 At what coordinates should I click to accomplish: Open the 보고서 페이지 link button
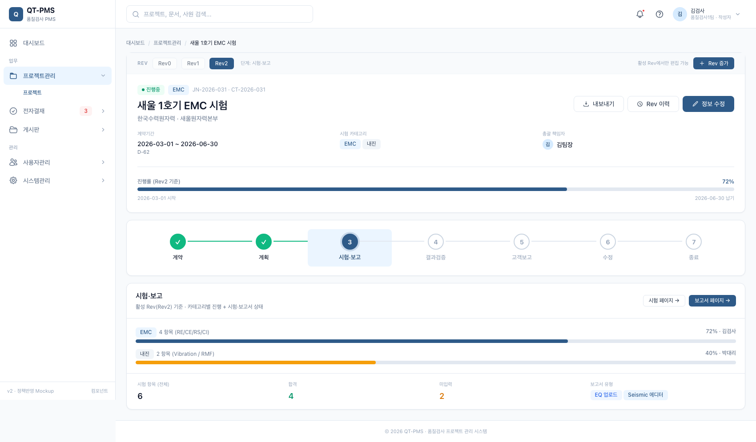[712, 301]
